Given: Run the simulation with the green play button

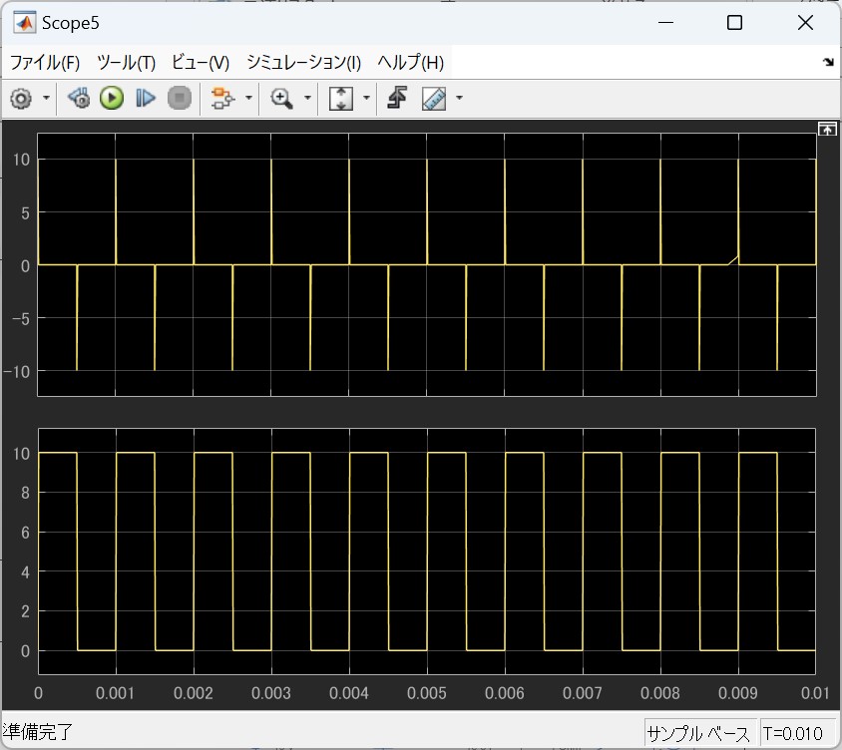Looking at the screenshot, I should pyautogui.click(x=112, y=98).
